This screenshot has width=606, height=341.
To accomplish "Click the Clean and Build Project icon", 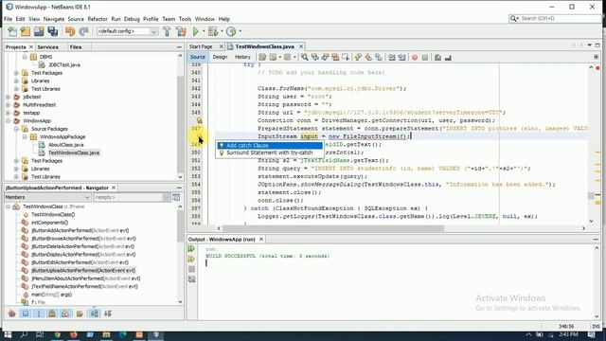I will pyautogui.click(x=181, y=31).
